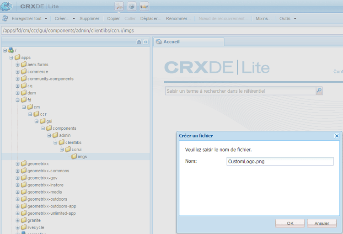Open Mixins... in the toolbar

click(x=263, y=19)
